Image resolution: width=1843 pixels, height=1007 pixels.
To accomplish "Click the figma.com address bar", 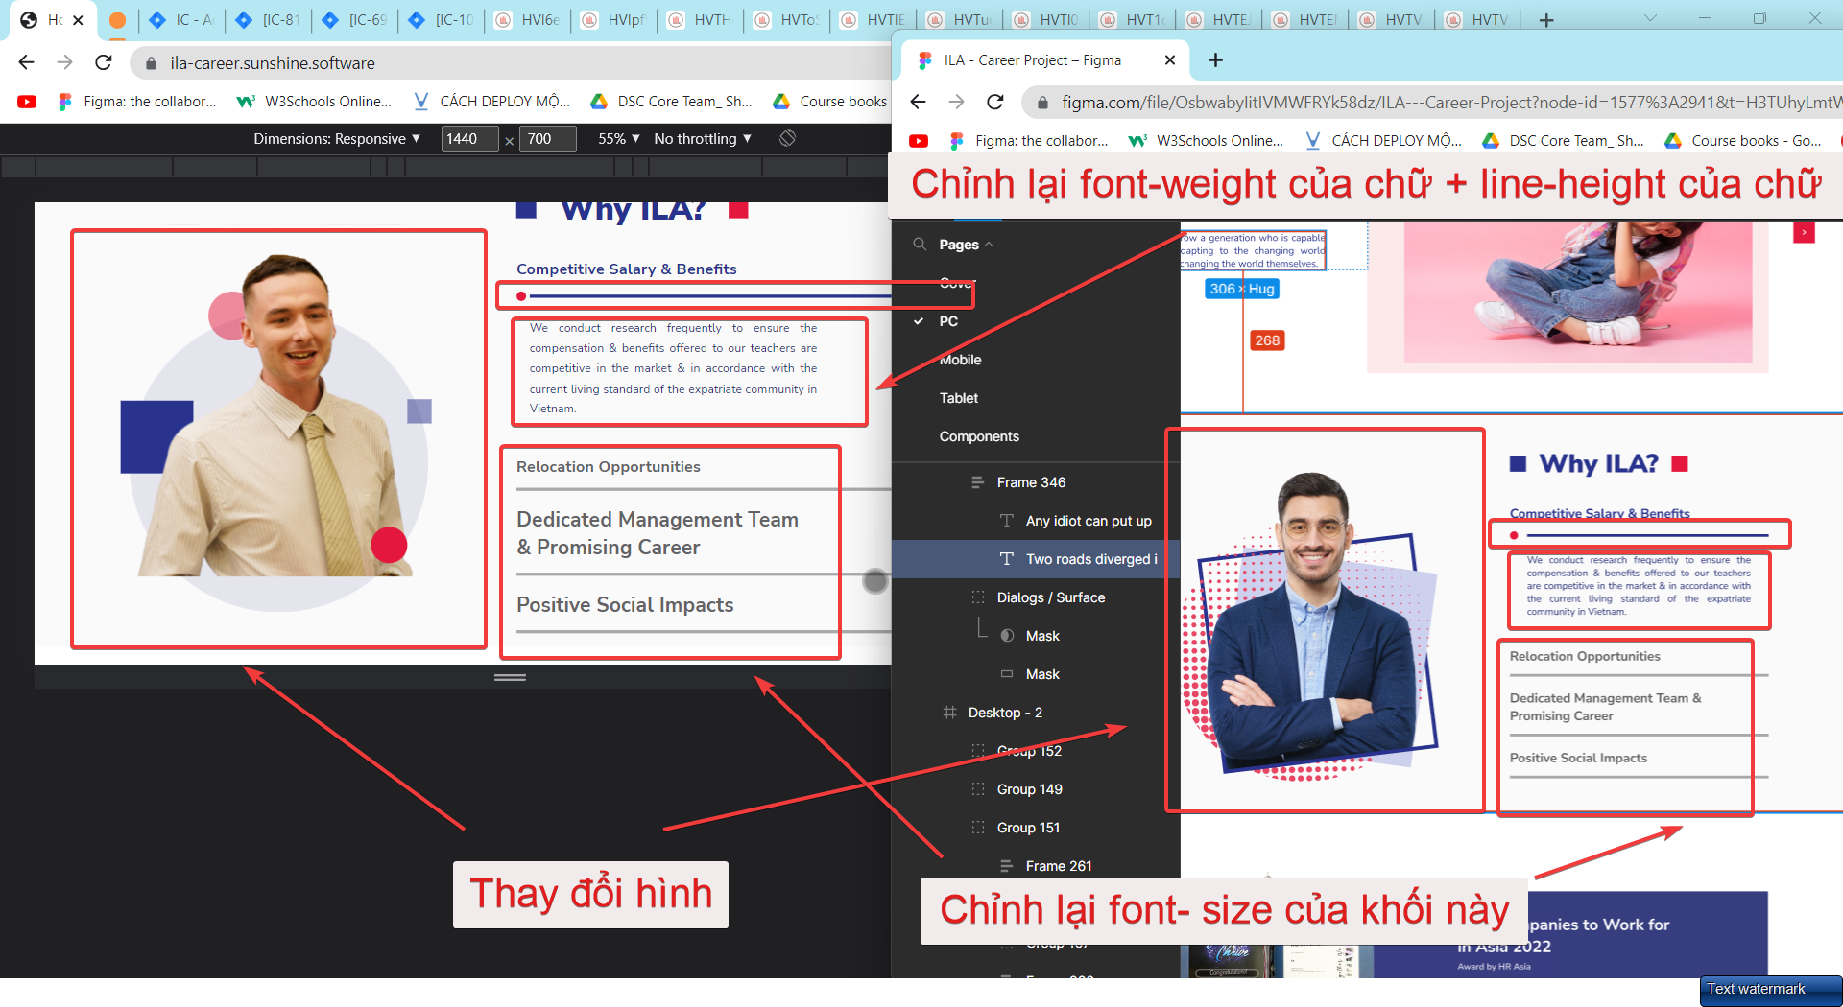I will point(1432,103).
